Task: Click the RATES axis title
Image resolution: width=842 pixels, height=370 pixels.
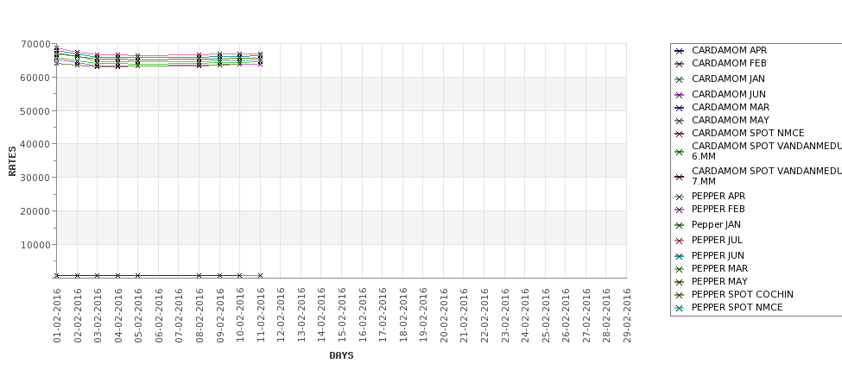Action: (12, 161)
